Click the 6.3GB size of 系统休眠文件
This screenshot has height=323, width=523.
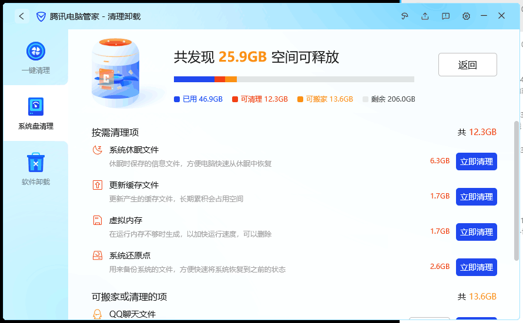click(440, 161)
